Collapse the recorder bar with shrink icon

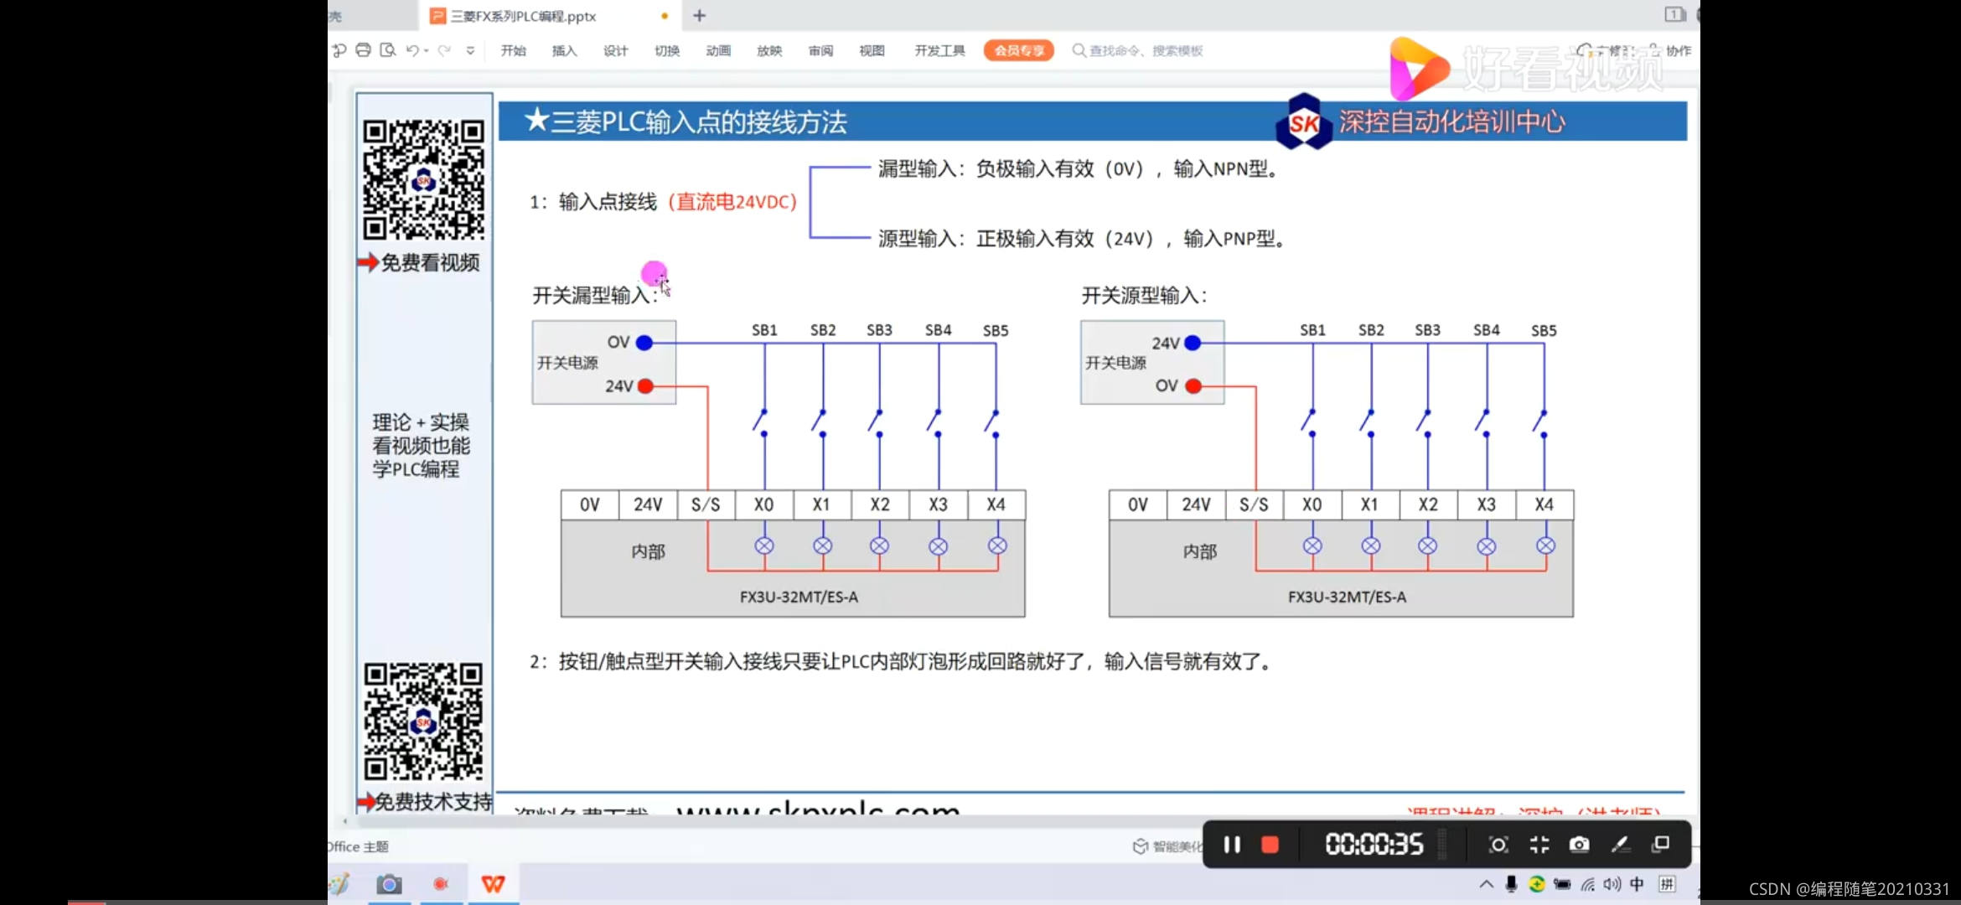pyautogui.click(x=1539, y=845)
